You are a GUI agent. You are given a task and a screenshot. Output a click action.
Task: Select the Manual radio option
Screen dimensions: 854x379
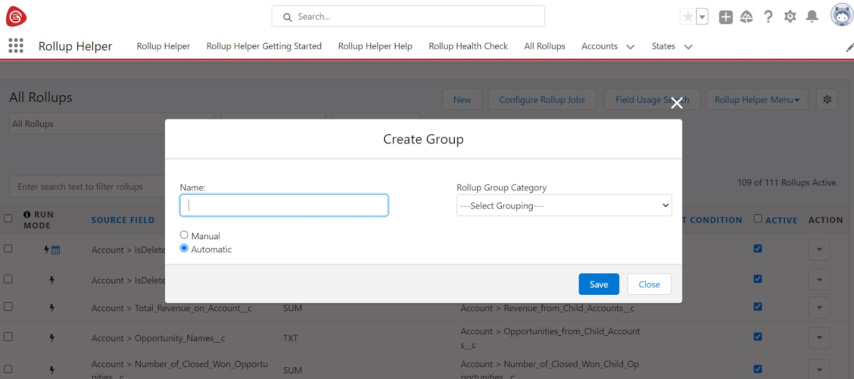(184, 235)
